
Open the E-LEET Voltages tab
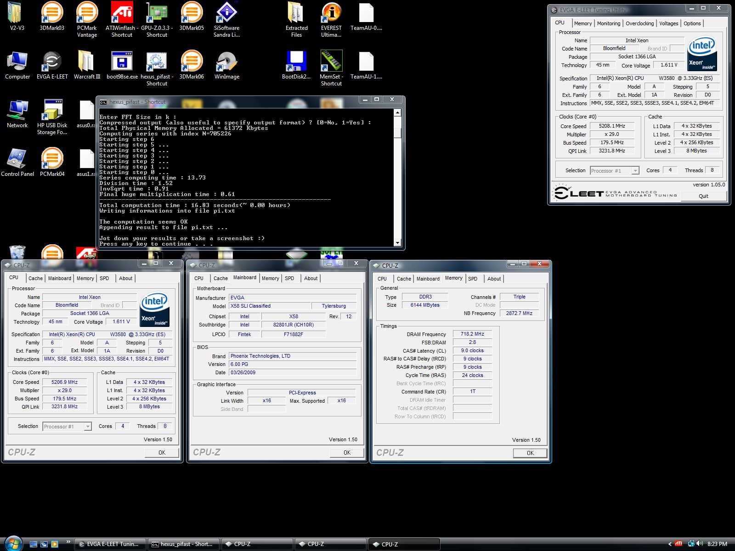(668, 23)
